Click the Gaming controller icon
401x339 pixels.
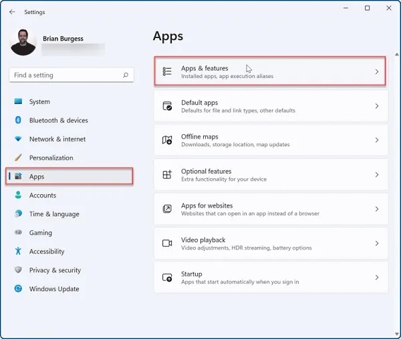point(18,232)
